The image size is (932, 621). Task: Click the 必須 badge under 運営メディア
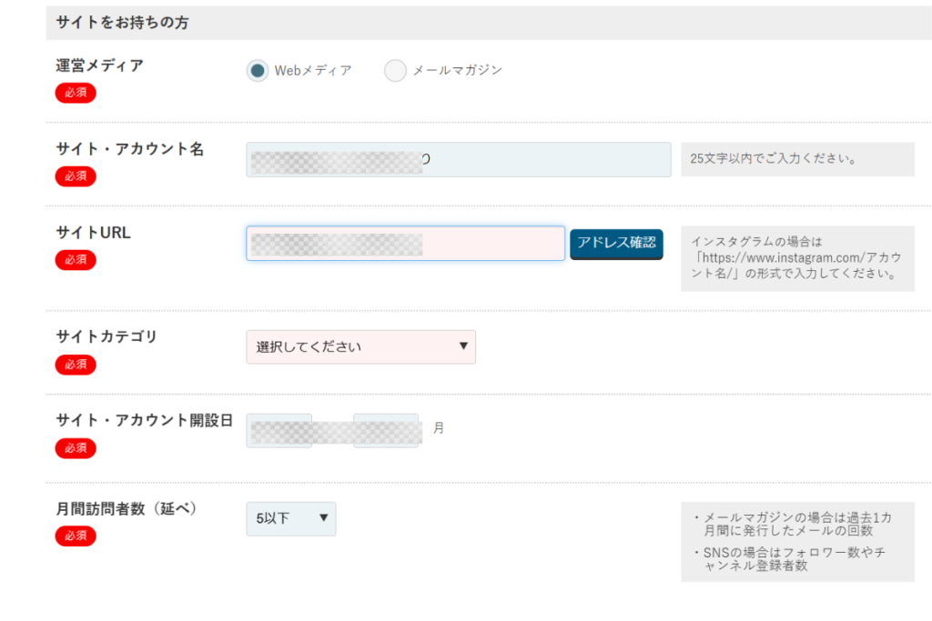click(x=76, y=93)
